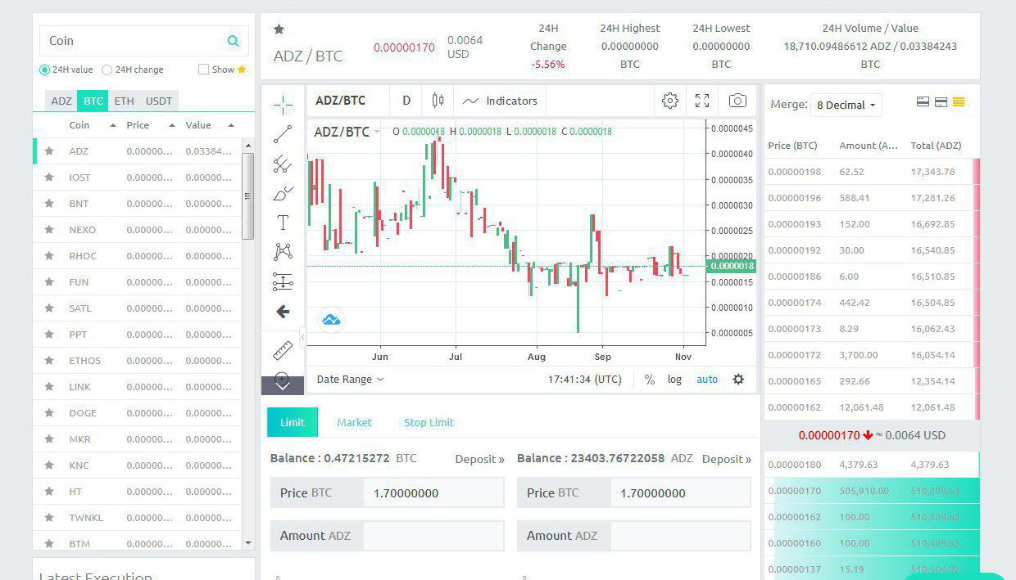Click buy order at price 0.00000180
Viewport: 1016px width, 580px height.
coord(872,465)
